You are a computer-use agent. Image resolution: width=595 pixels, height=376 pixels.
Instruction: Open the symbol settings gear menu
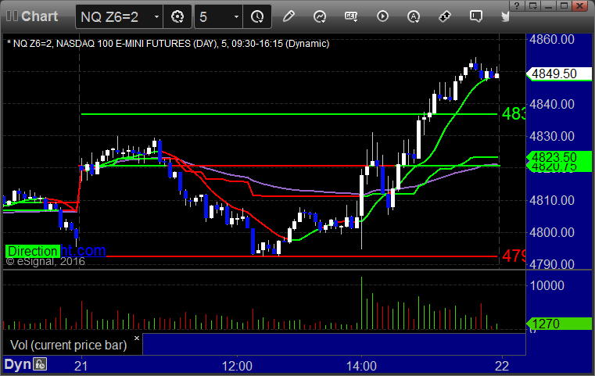coord(177,16)
